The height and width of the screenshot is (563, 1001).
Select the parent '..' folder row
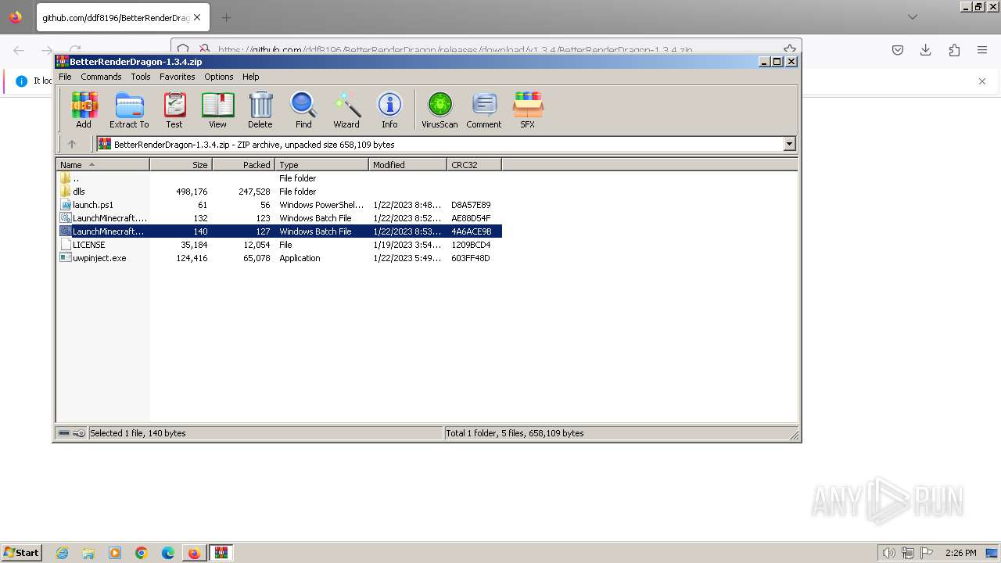279,178
